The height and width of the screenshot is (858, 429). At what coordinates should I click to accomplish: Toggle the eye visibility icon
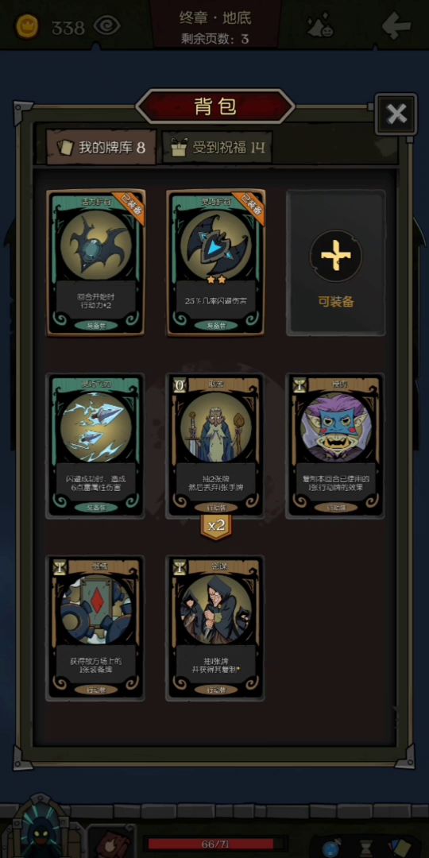pos(106,25)
